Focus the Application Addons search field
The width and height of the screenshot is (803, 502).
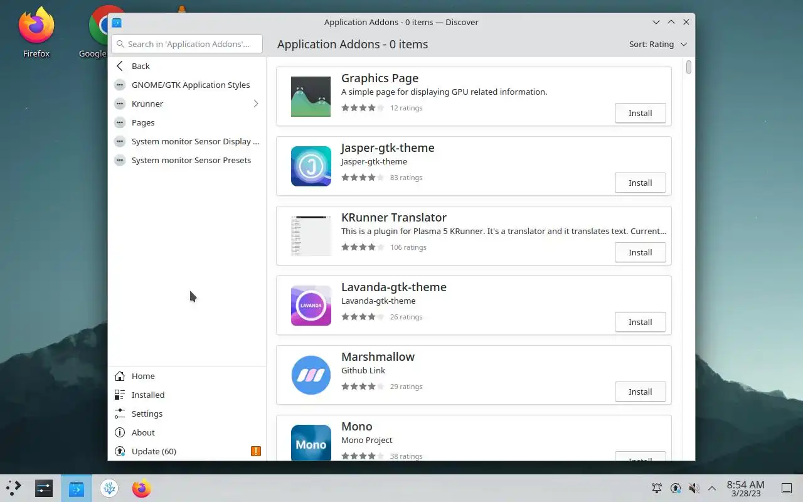187,44
